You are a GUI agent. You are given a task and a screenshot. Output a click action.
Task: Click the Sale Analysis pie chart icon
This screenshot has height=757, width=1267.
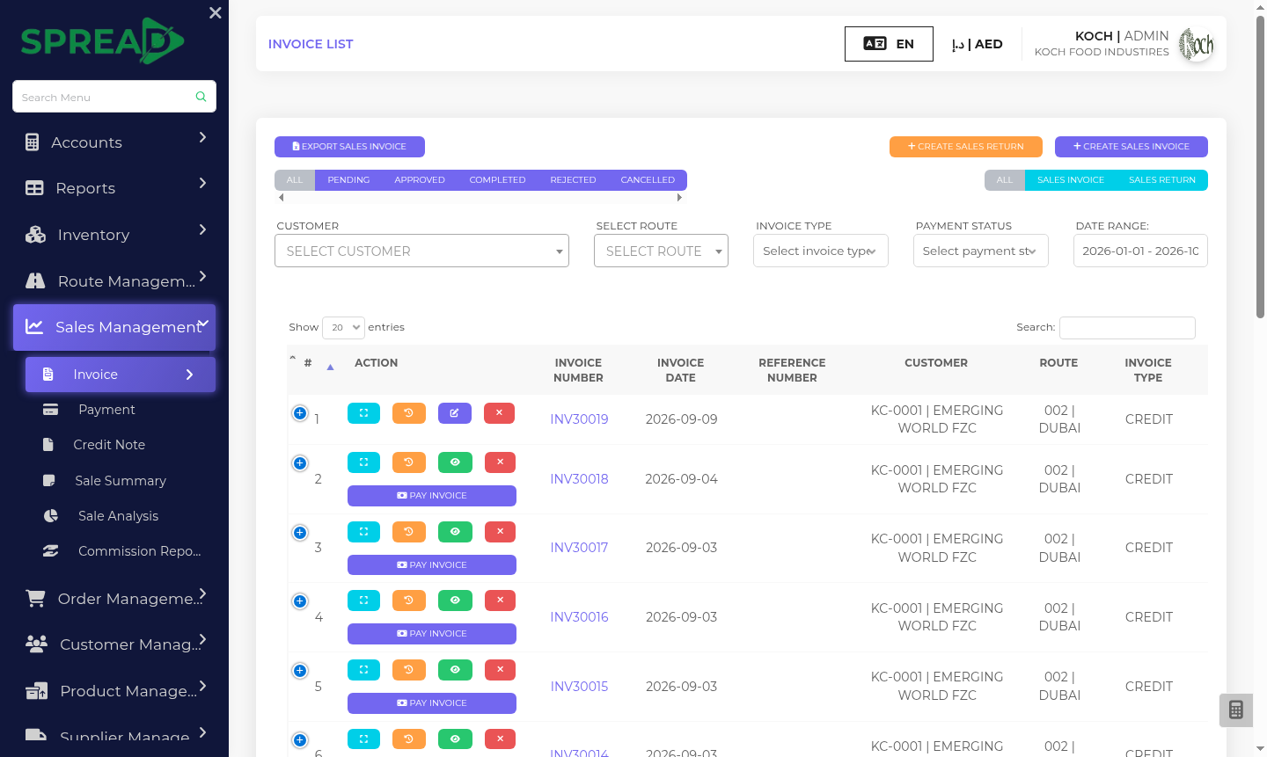tap(51, 516)
